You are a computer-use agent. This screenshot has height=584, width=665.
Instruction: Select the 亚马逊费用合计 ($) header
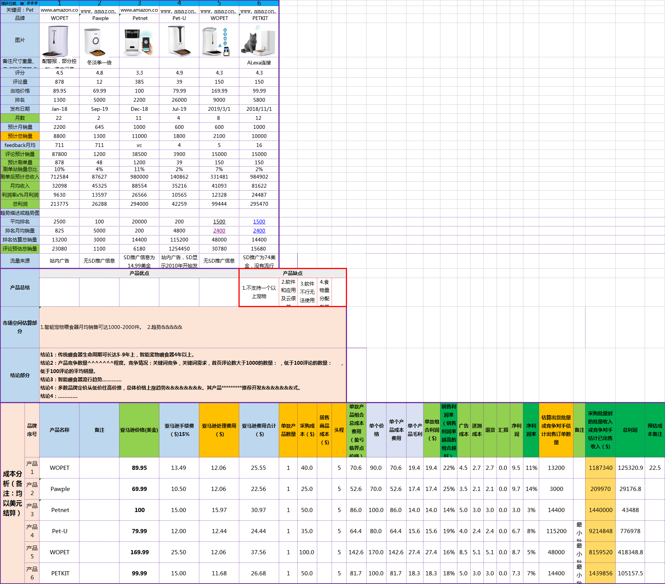pyautogui.click(x=259, y=430)
